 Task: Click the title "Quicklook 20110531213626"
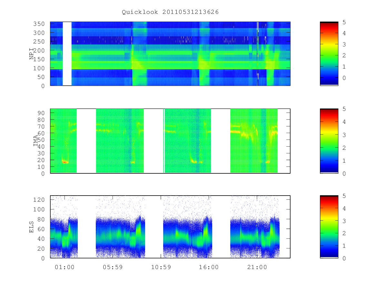(x=170, y=12)
